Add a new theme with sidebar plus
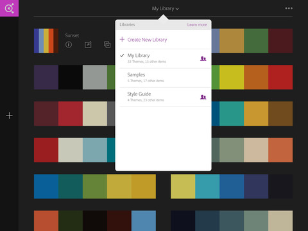The height and width of the screenshot is (231, 308). pyautogui.click(x=9, y=116)
